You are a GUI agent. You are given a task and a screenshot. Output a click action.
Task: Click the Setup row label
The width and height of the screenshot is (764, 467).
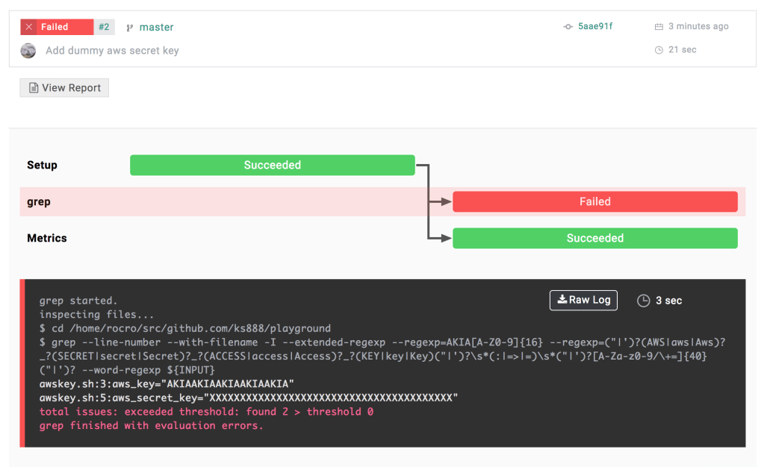42,166
